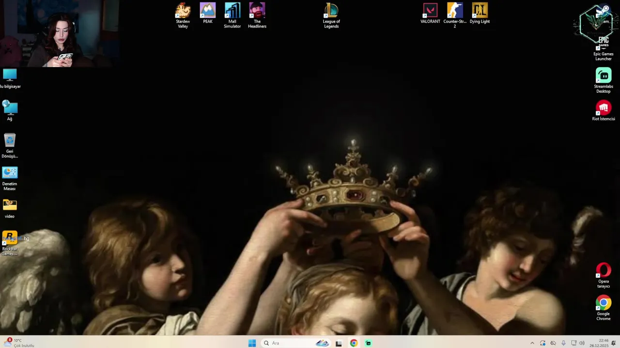The width and height of the screenshot is (620, 348).
Task: Launch the PEAK game shortcut
Action: click(x=207, y=14)
